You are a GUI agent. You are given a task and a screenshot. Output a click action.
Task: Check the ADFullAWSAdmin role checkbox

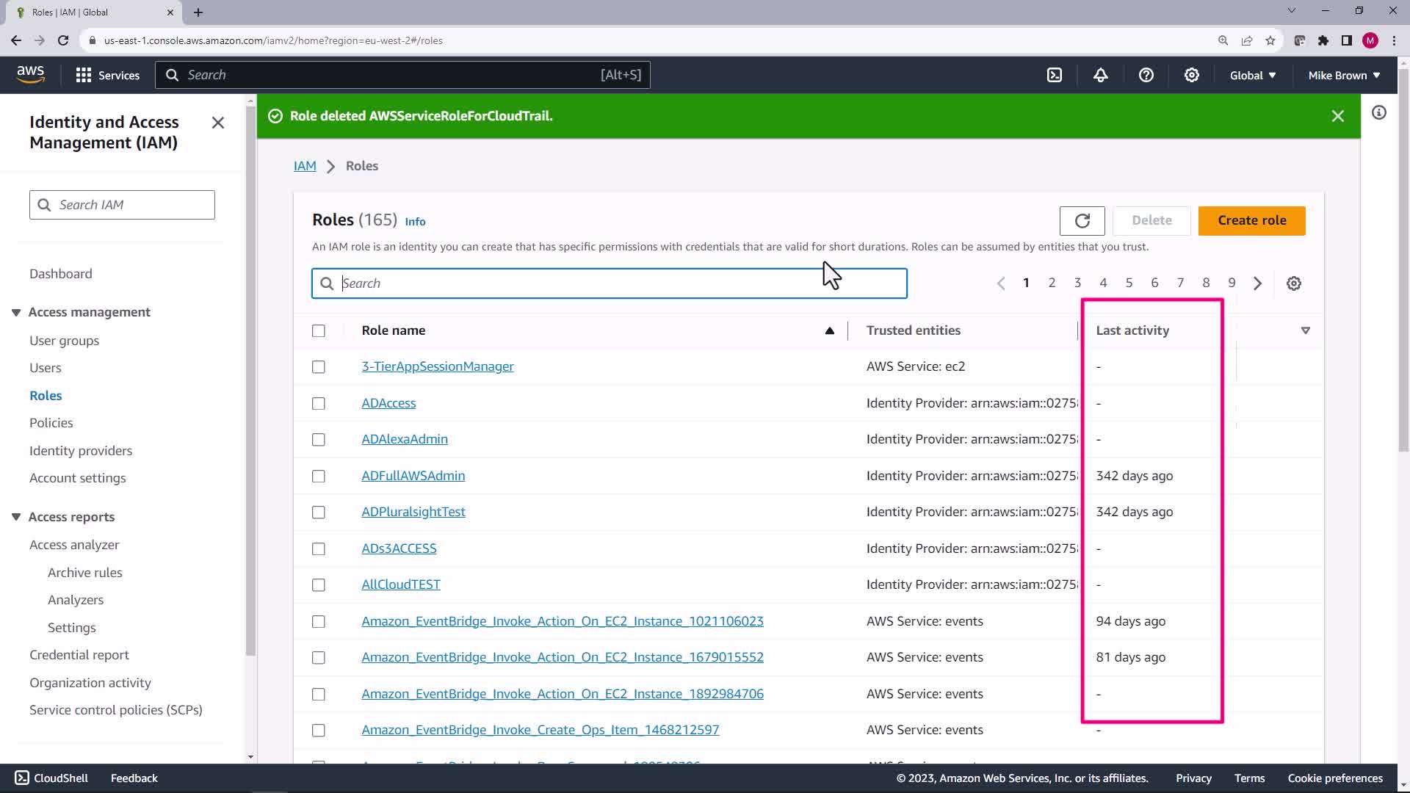tap(318, 476)
